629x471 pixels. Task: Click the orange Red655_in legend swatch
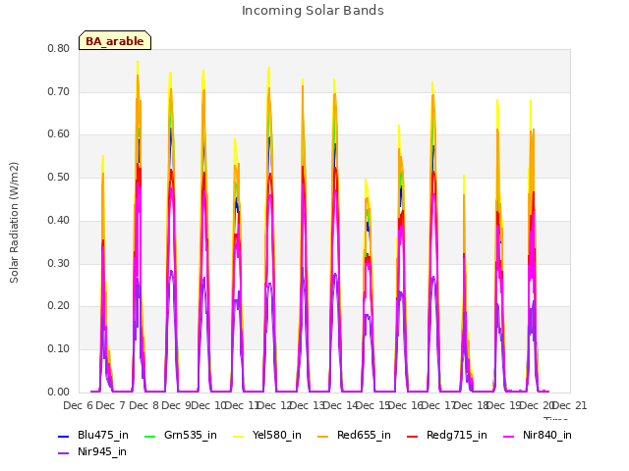323,436
